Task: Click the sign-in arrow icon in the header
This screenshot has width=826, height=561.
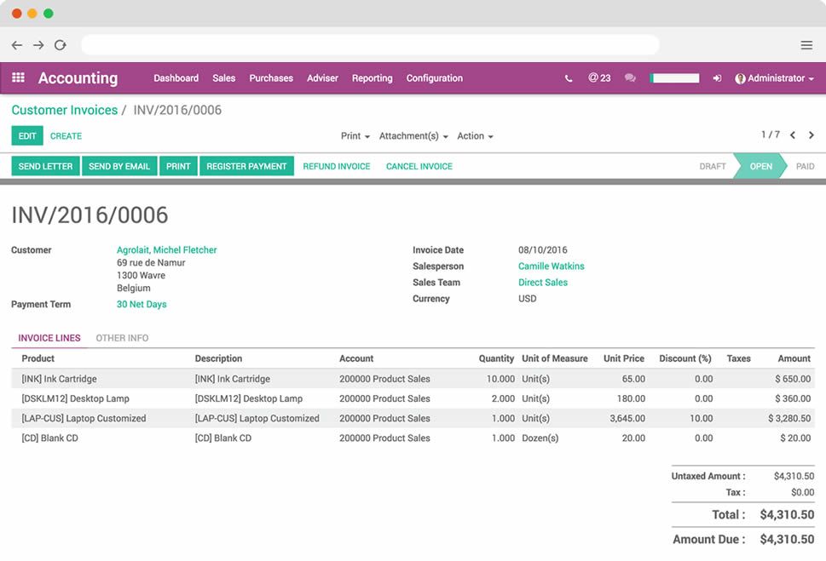Action: click(x=717, y=77)
